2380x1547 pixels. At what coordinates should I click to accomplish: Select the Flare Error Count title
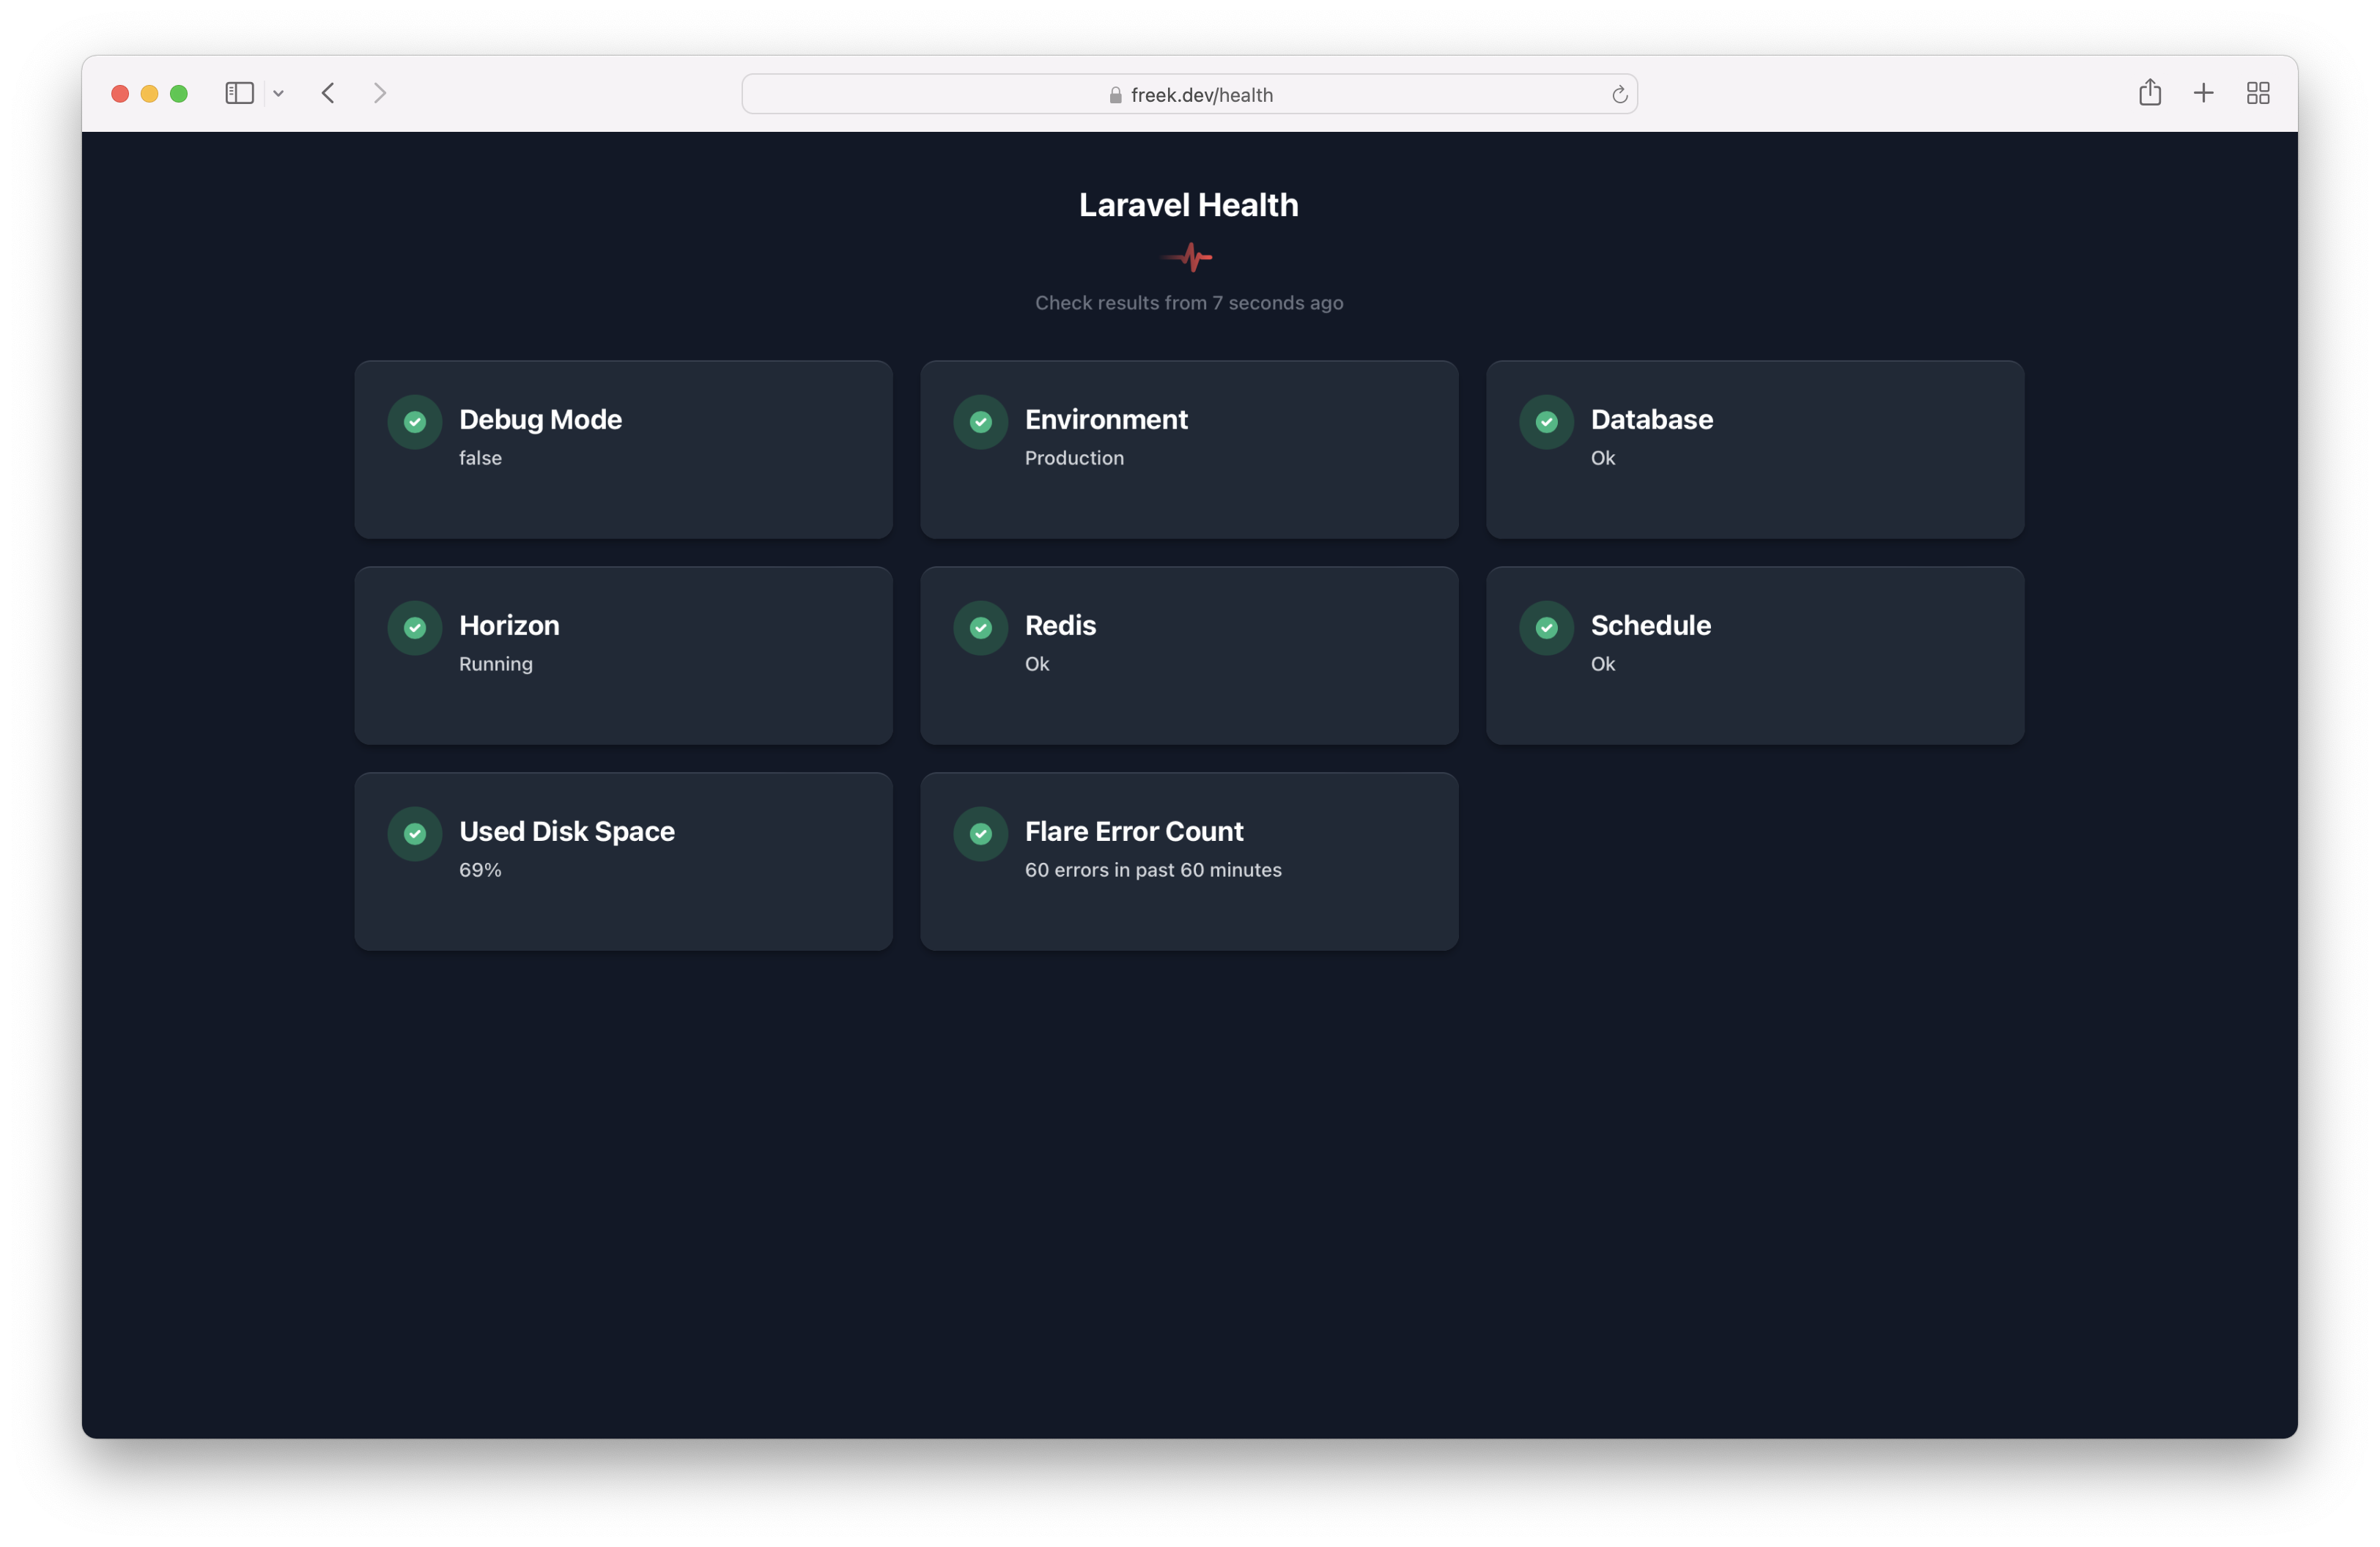click(x=1134, y=831)
